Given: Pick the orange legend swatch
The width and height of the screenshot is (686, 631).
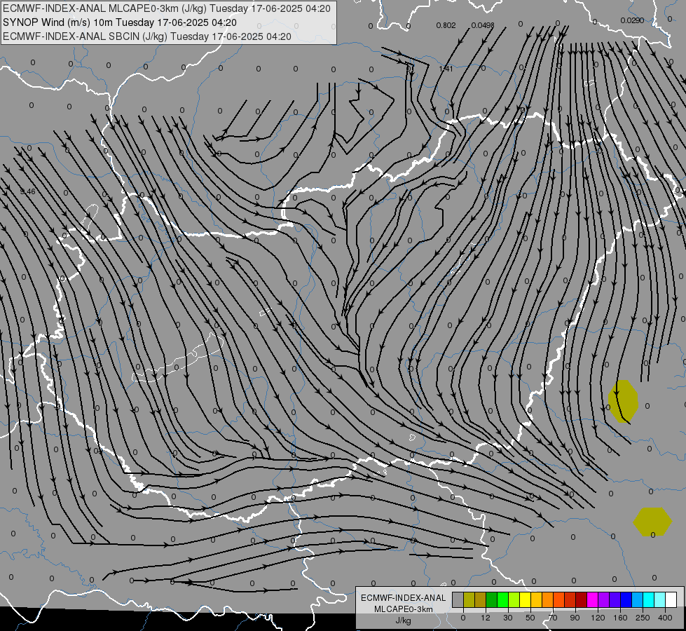Looking at the screenshot, I should point(547,599).
